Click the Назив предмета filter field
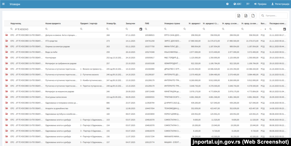 (61, 29)
